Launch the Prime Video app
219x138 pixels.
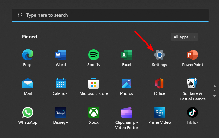pos(160,115)
